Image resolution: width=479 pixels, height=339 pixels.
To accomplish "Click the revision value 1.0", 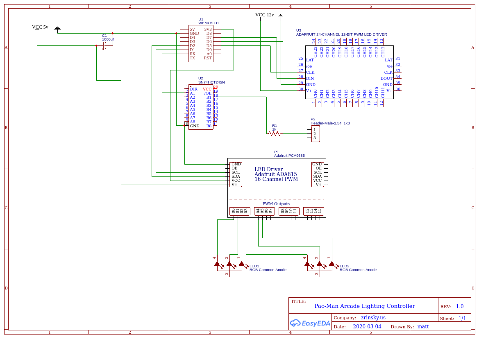I will pyautogui.click(x=460, y=306).
